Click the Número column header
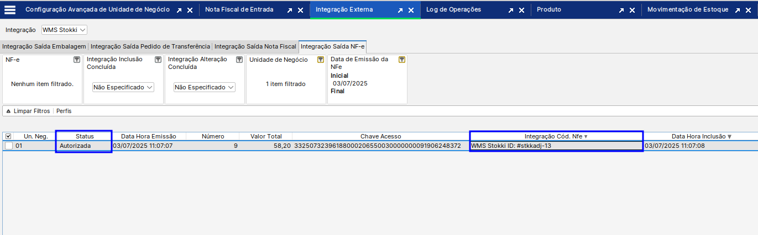The width and height of the screenshot is (758, 235). 213,136
